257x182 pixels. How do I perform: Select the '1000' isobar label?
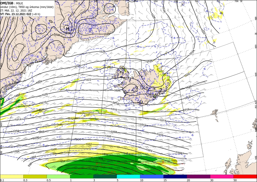click(54, 149)
